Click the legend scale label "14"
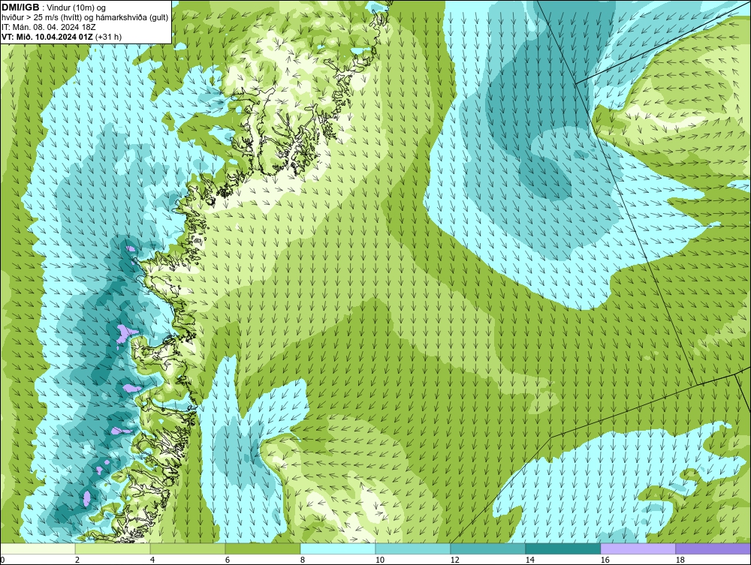Screen dimensions: 751x565 pyautogui.click(x=529, y=560)
